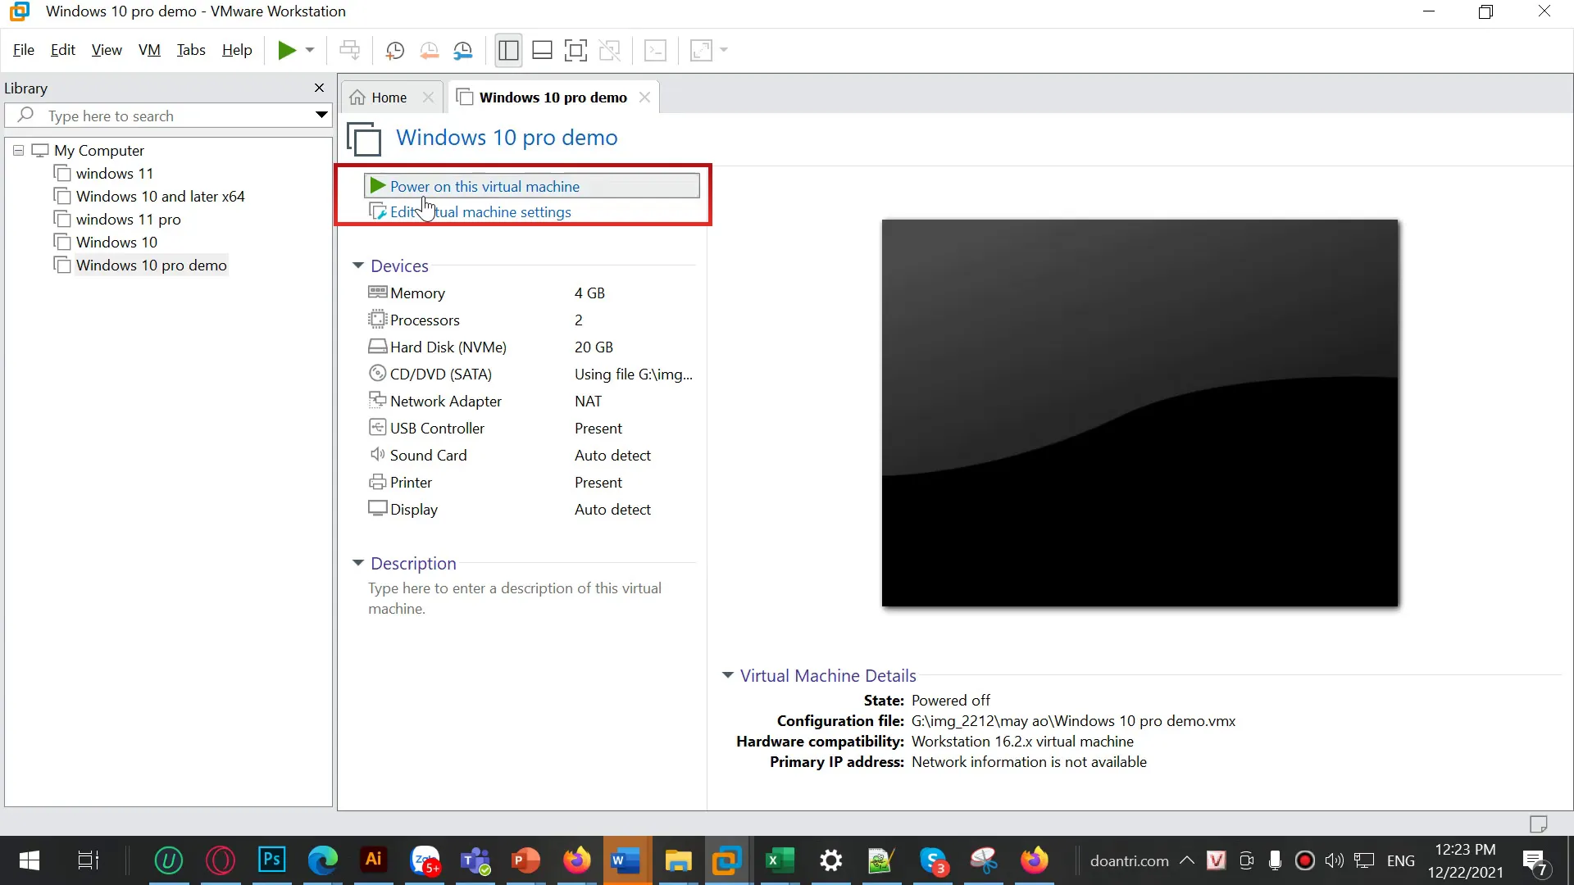Click the Network Adapter device icon

click(x=377, y=401)
